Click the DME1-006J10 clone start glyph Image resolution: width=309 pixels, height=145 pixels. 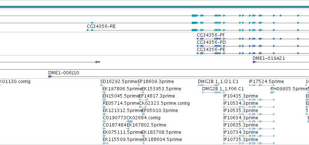point(50,76)
